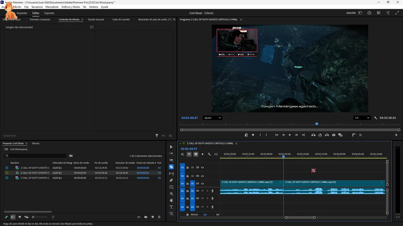Click the New Bin folder icon

click(x=146, y=217)
